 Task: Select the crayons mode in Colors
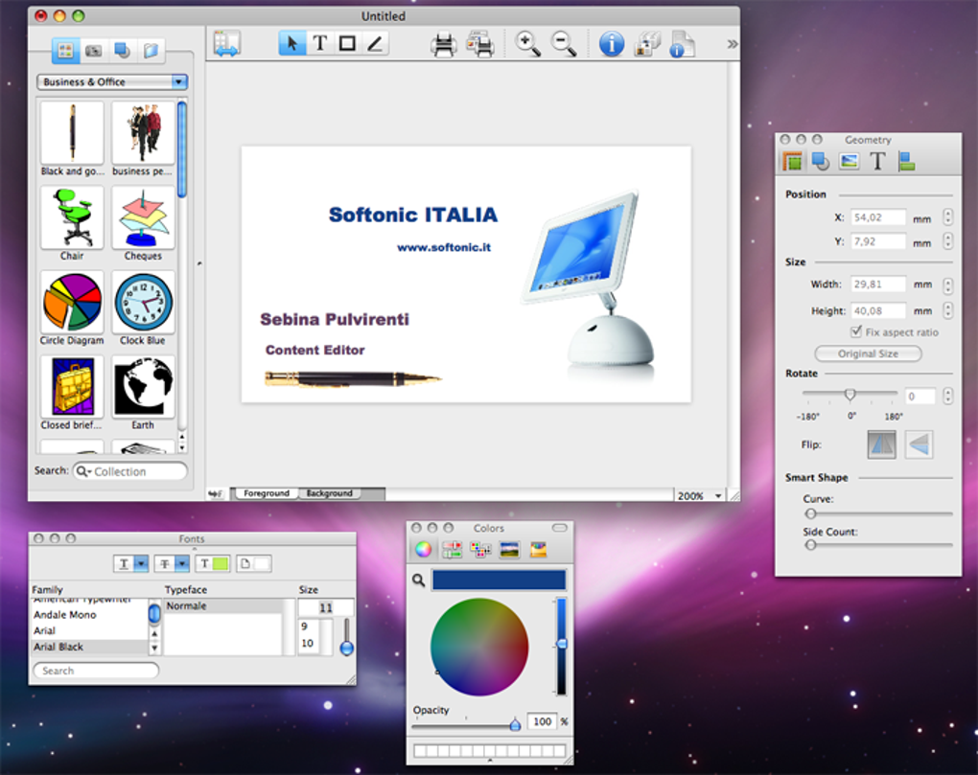(538, 549)
